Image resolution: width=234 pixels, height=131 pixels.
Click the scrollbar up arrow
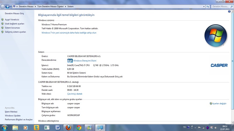coord(232,11)
